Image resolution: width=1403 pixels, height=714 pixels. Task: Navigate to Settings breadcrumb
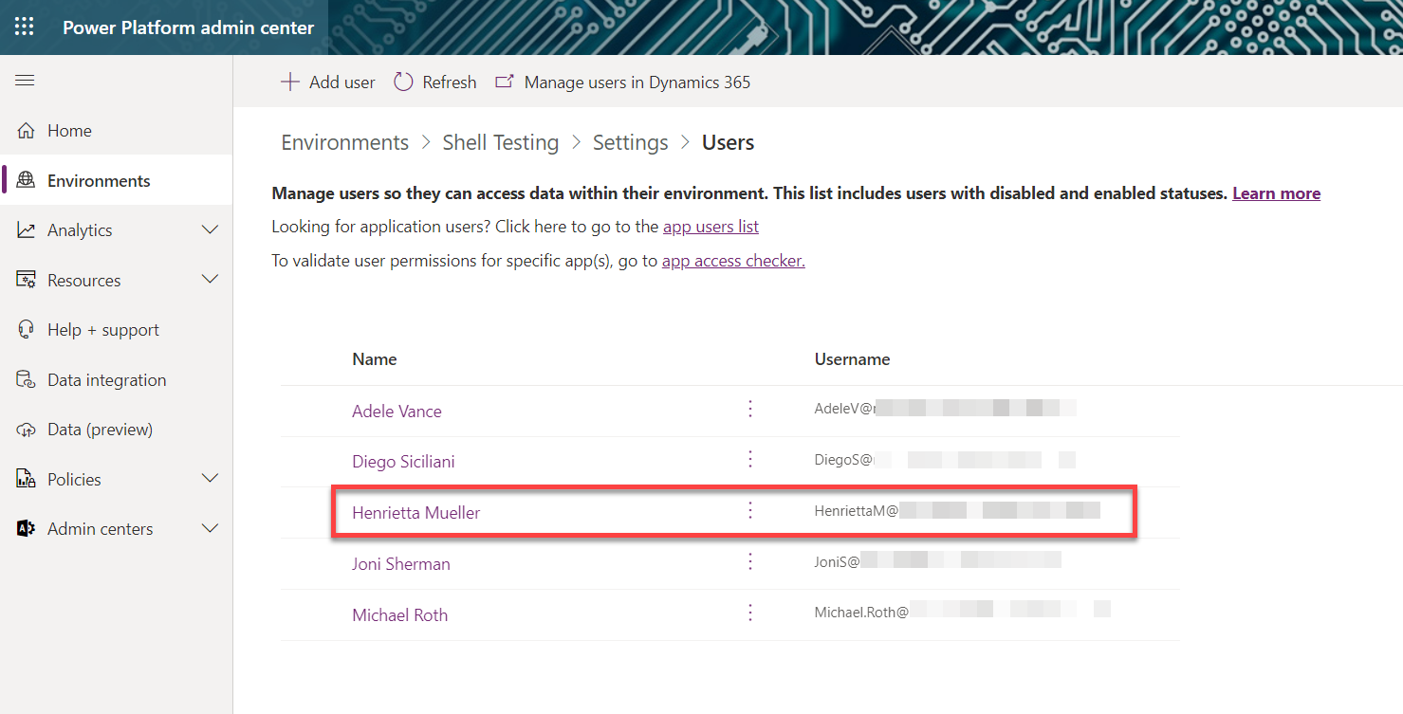click(631, 142)
